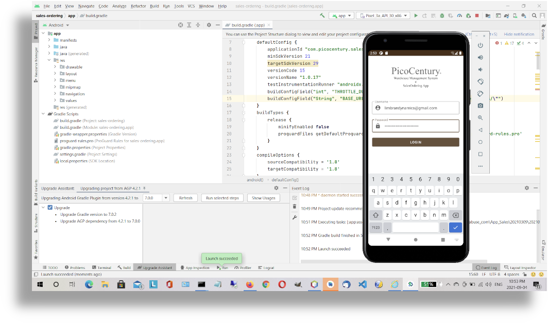Image resolution: width=548 pixels, height=323 pixels.
Task: Select settings.gradle in the project tree
Action: [x=85, y=154]
